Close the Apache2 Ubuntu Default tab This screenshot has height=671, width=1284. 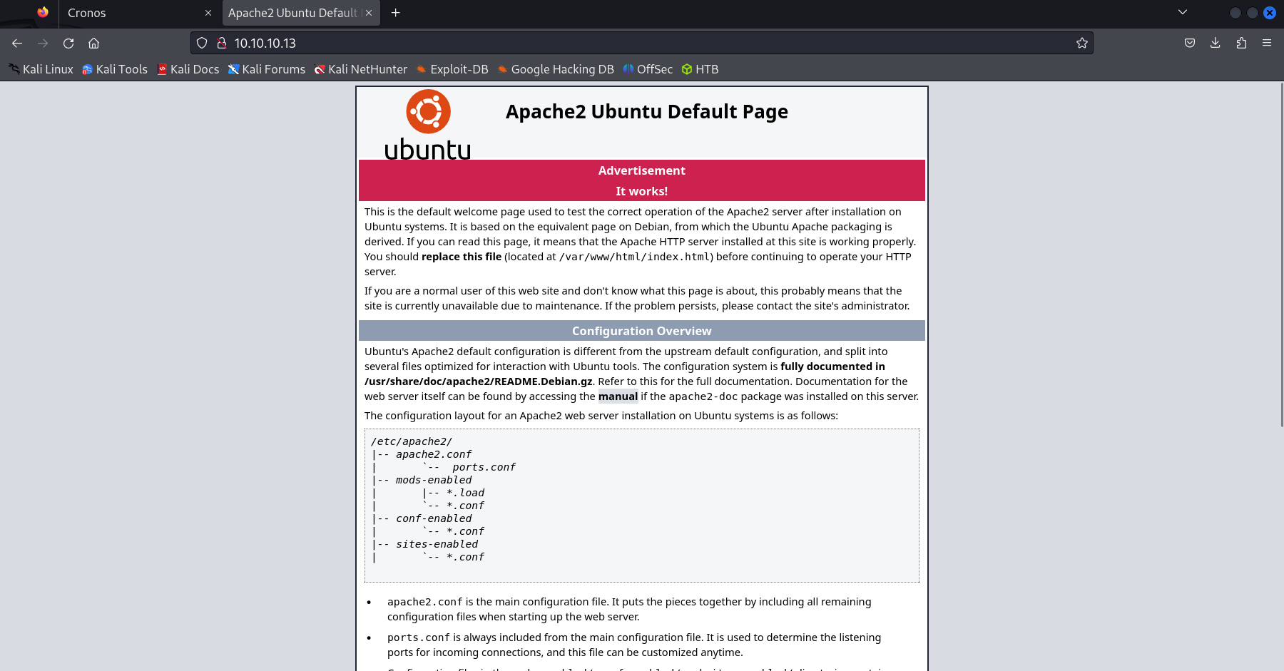point(369,13)
